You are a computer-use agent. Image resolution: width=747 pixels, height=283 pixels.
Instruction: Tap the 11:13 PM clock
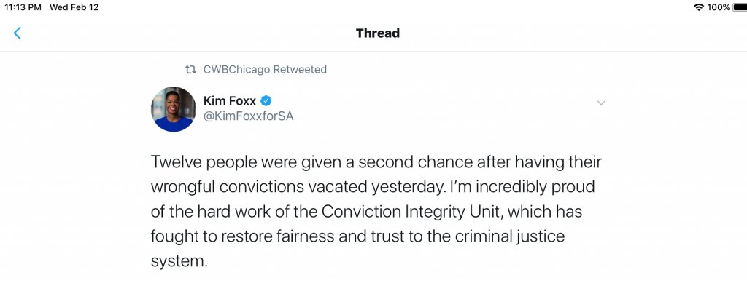point(23,7)
